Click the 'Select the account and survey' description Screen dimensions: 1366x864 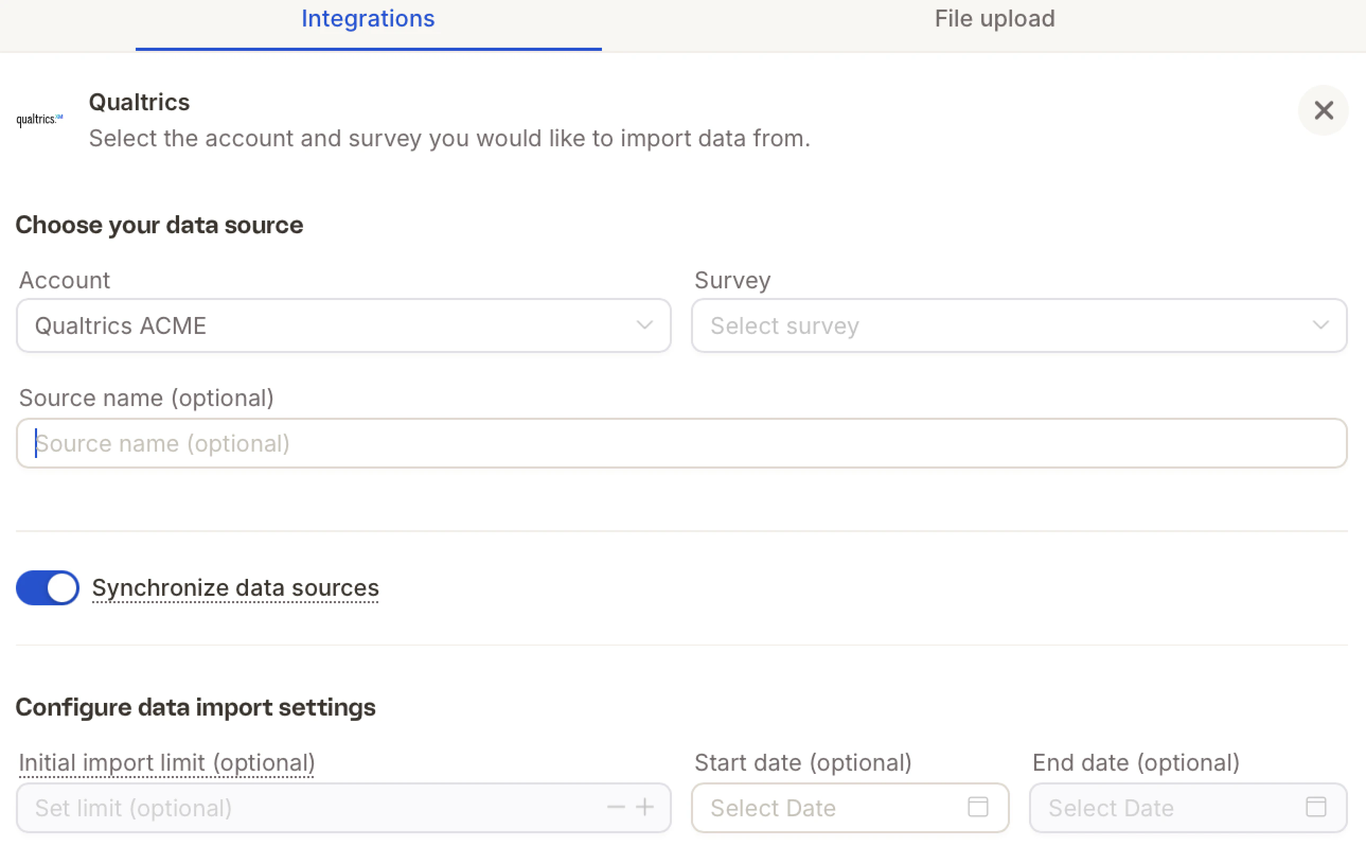[449, 138]
